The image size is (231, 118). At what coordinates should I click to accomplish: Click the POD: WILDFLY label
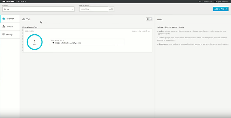click(30, 31)
